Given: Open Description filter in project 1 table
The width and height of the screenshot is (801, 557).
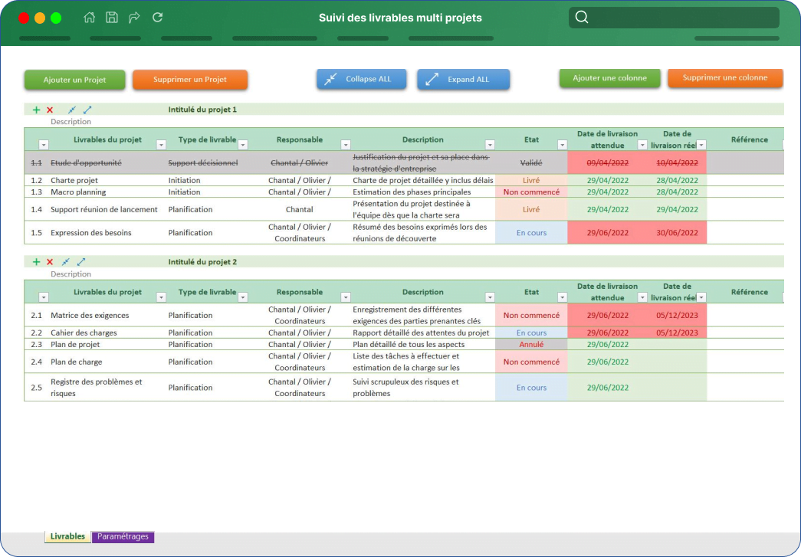Looking at the screenshot, I should click(490, 145).
